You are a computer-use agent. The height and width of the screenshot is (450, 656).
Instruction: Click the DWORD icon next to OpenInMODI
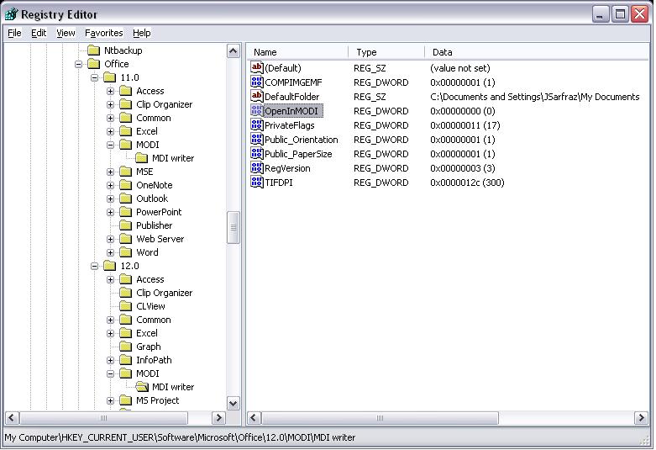[256, 110]
